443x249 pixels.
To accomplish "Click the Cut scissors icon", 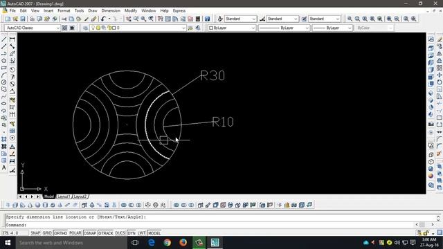I will click(x=64, y=19).
